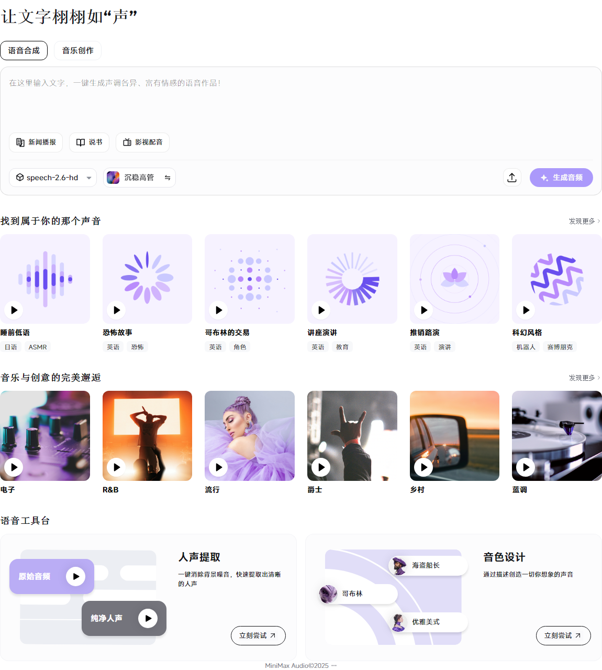Screen dimensions: 602x670
Task: Play the 爵士 music track
Action: click(x=321, y=467)
